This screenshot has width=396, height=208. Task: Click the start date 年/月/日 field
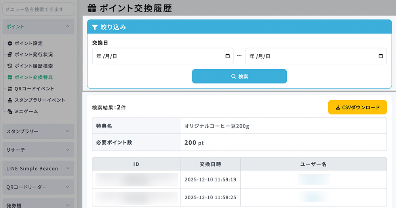158,56
